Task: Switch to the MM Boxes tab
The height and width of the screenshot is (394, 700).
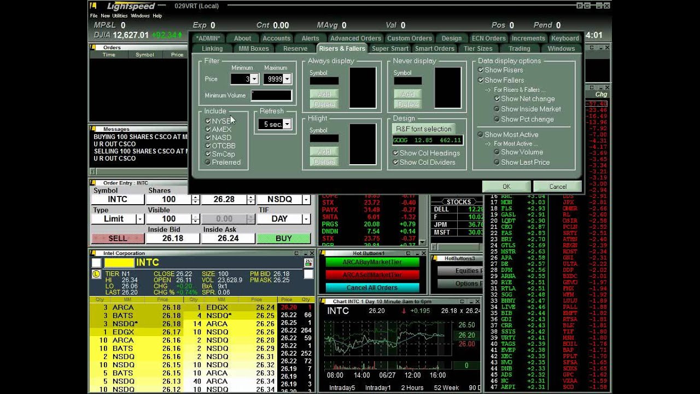Action: click(254, 49)
